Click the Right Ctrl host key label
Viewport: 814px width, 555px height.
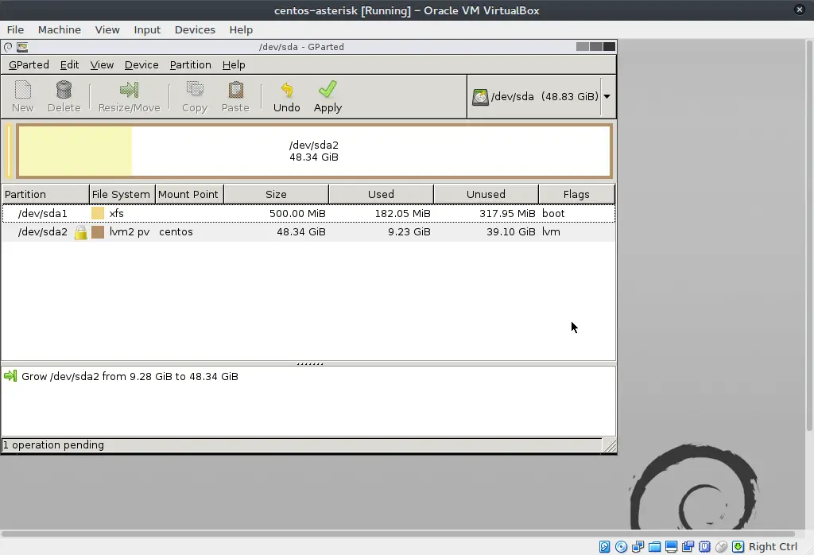click(773, 547)
